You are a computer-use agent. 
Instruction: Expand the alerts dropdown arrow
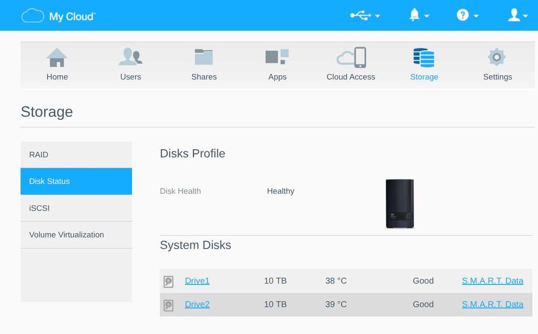(427, 16)
